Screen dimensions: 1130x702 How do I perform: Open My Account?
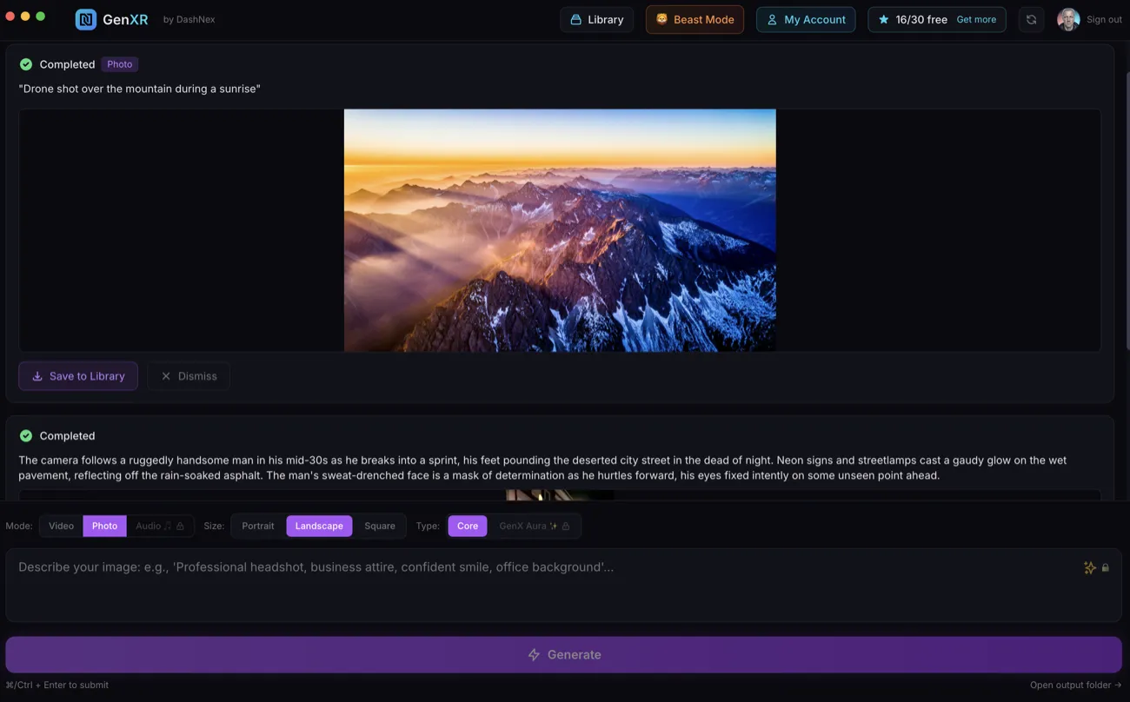[806, 18]
